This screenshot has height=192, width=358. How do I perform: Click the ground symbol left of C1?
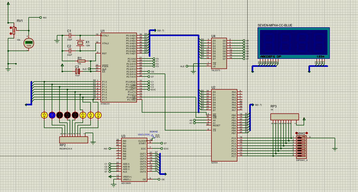tap(57, 41)
